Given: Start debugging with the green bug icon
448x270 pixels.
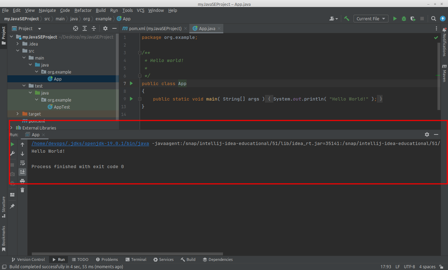Looking at the screenshot, I should click(x=404, y=19).
